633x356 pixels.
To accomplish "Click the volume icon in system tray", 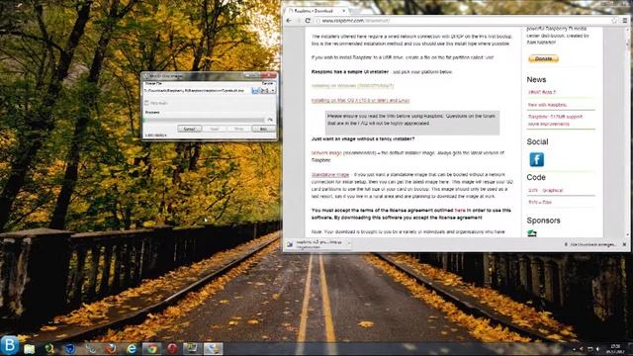I will click(x=598, y=349).
